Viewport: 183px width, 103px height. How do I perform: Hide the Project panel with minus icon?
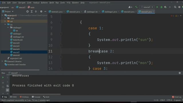coord(45,11)
